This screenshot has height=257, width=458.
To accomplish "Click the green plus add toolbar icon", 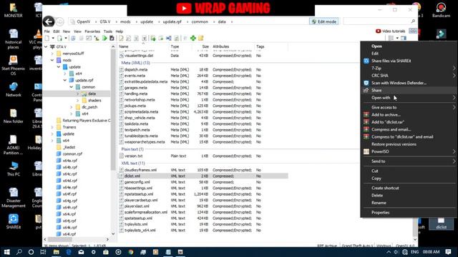I will coord(193,38).
